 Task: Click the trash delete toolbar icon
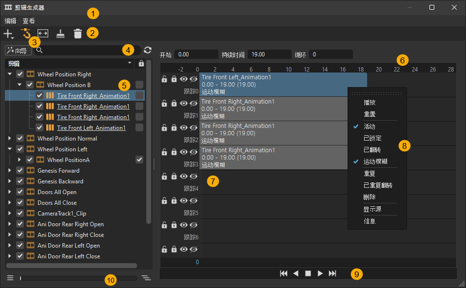click(78, 34)
